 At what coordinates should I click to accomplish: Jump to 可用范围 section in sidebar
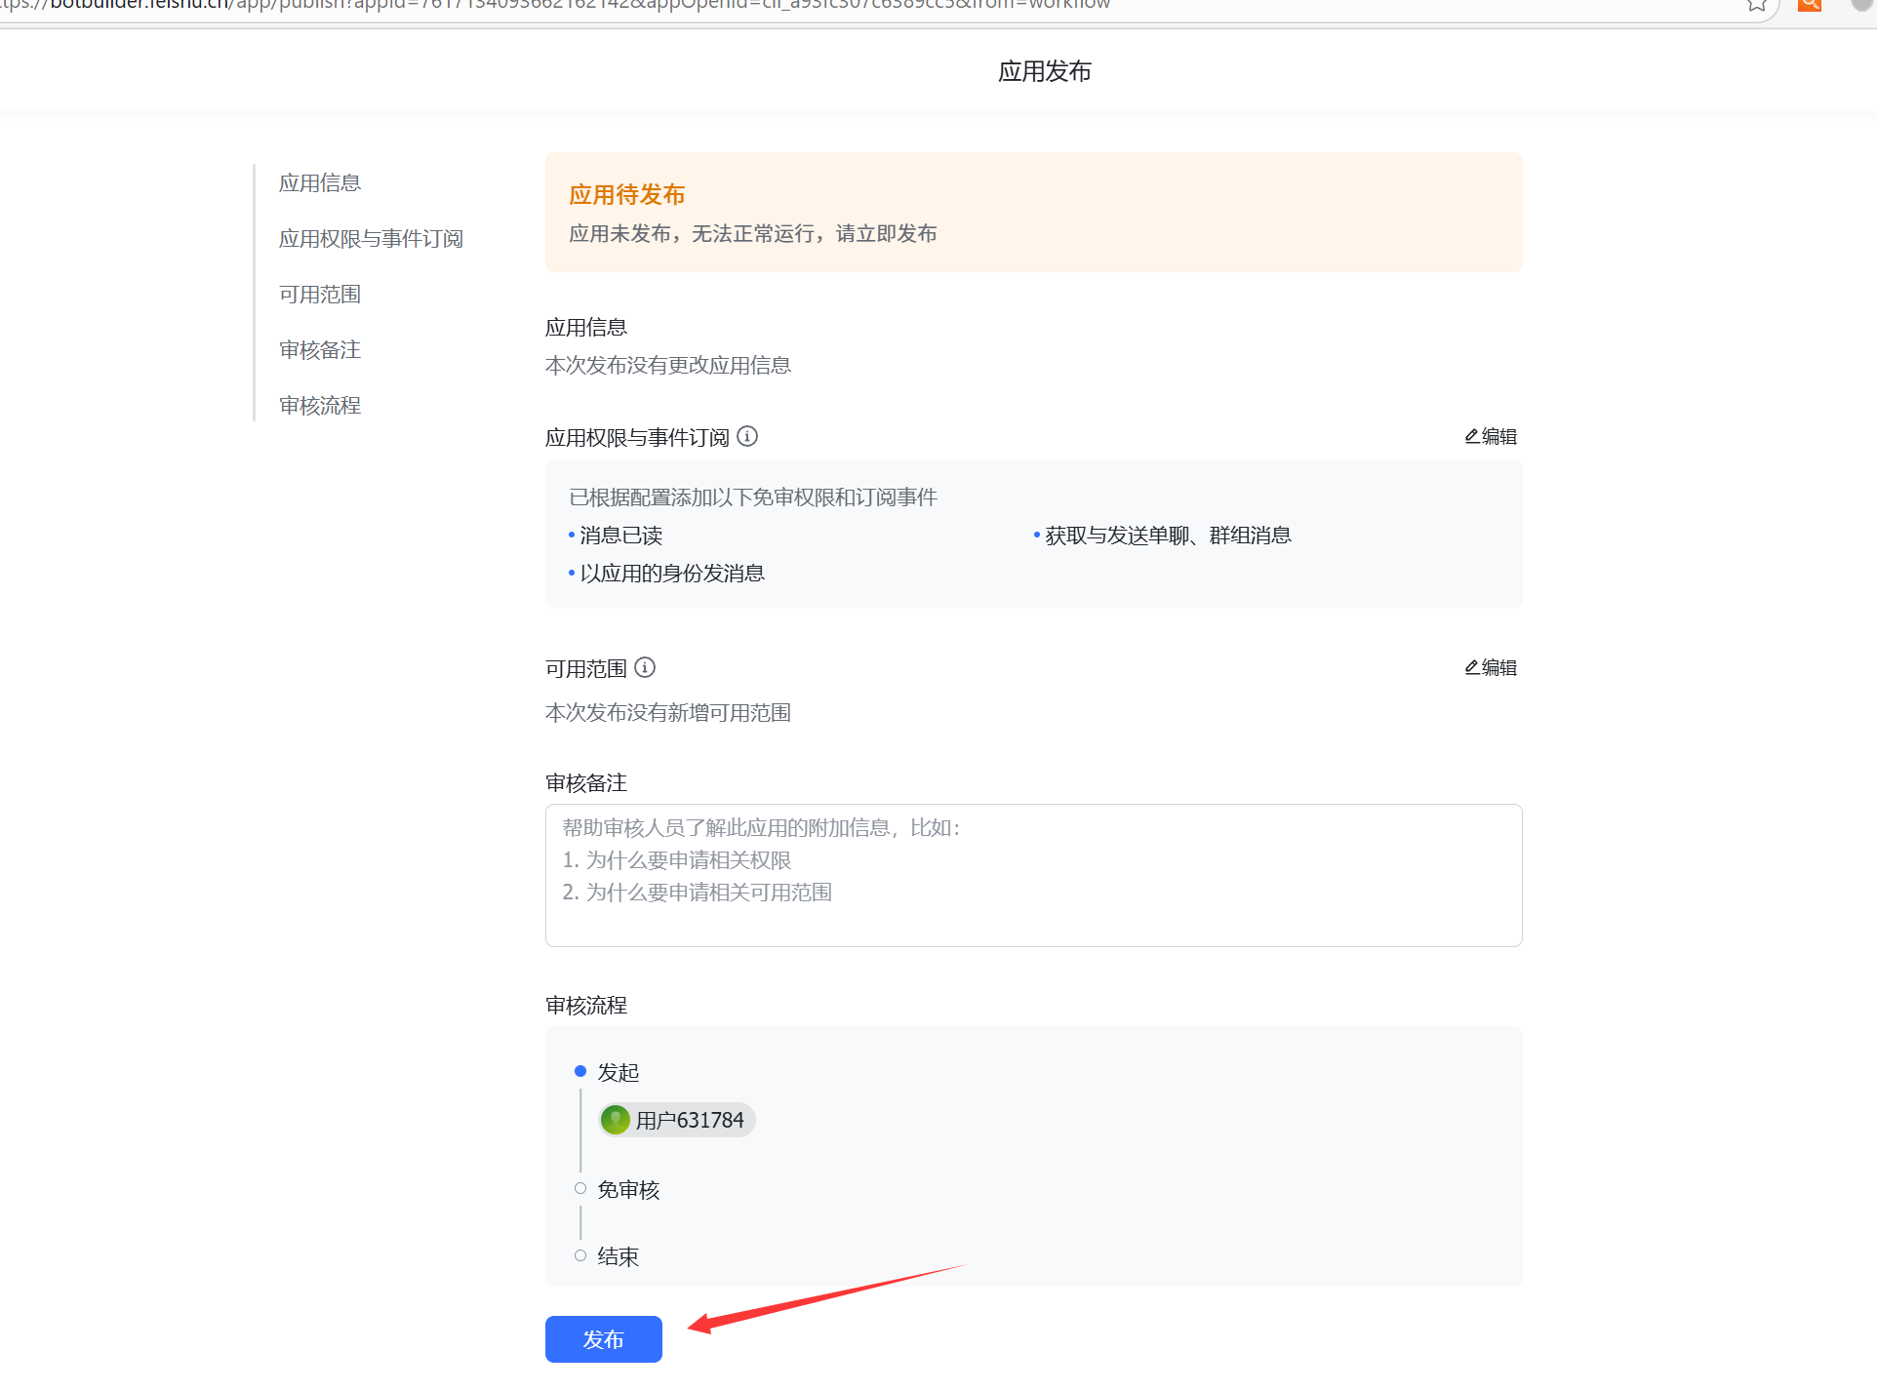pos(320,295)
